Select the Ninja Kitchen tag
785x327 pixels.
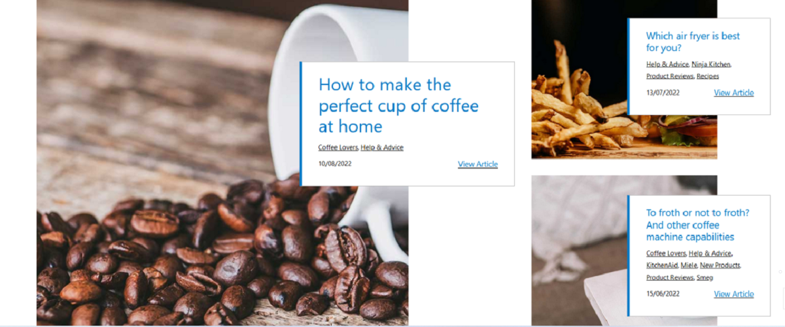tap(711, 64)
